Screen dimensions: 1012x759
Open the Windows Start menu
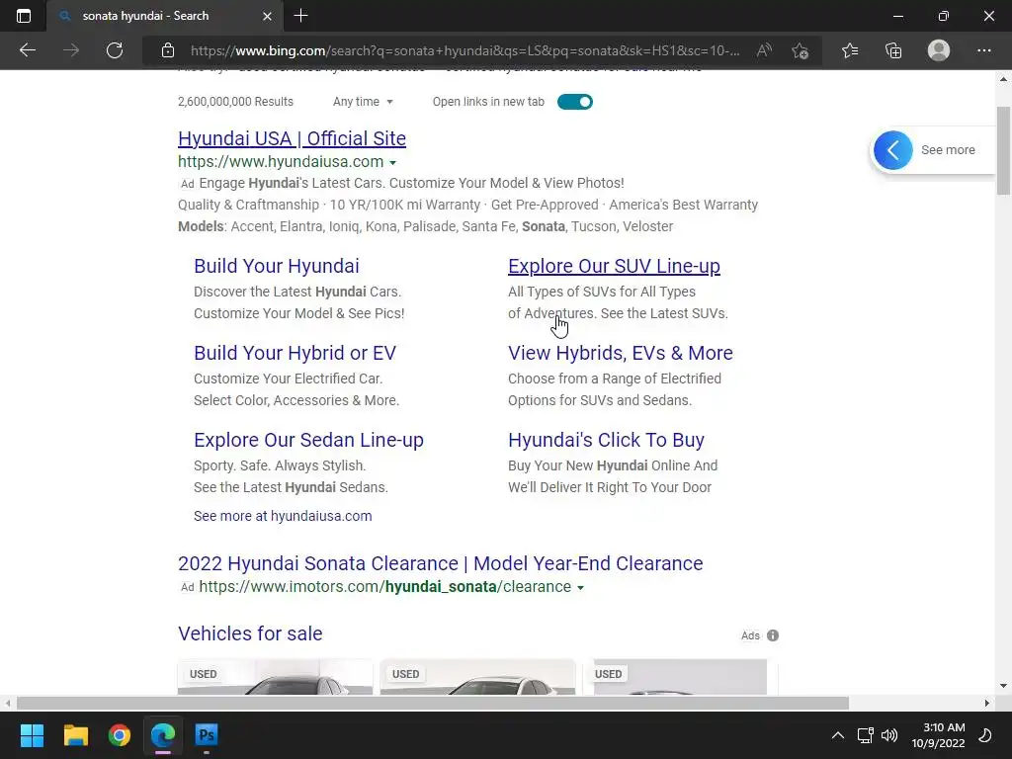[32, 735]
